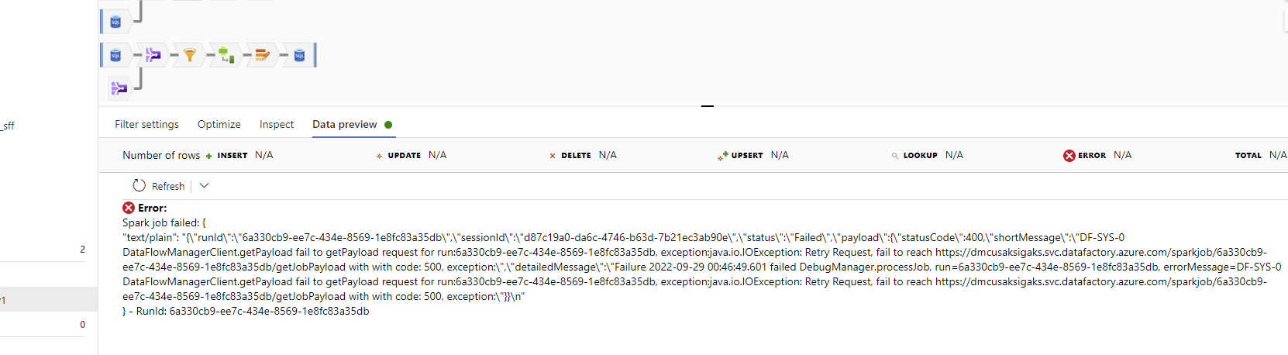Viewport: 1288px width, 355px height.
Task: Switch to the Optimize tab
Action: [219, 124]
